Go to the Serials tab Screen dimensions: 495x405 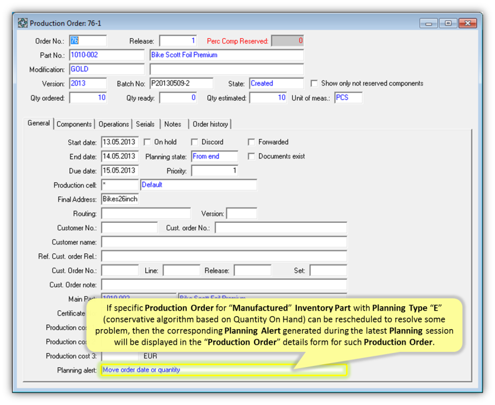tap(145, 124)
